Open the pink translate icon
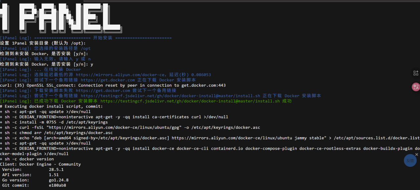 tap(416, 87)
